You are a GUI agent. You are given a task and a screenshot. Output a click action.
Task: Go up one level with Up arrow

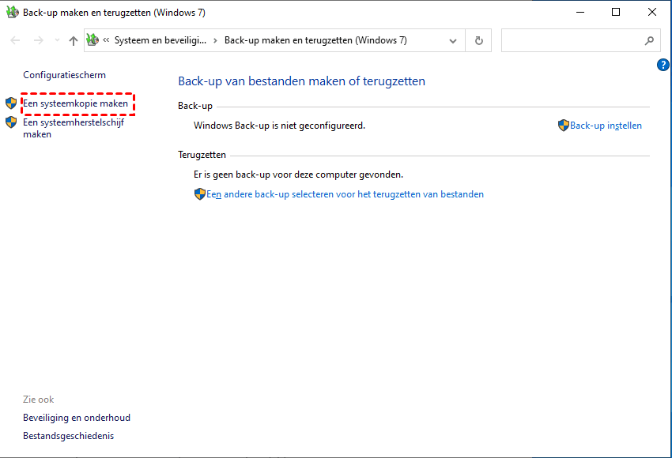[74, 40]
